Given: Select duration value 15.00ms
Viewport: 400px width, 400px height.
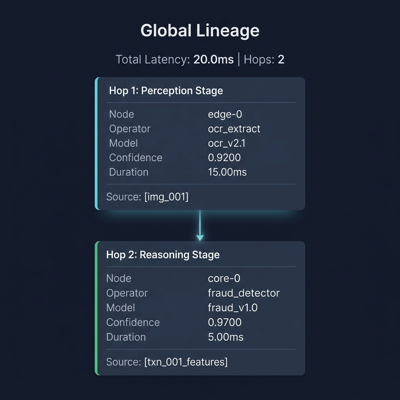Looking at the screenshot, I should (x=227, y=172).
